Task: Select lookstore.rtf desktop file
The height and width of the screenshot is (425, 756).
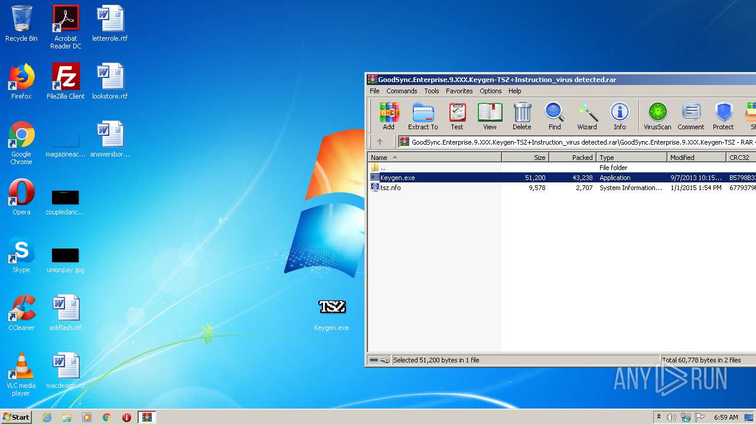Action: (110, 81)
